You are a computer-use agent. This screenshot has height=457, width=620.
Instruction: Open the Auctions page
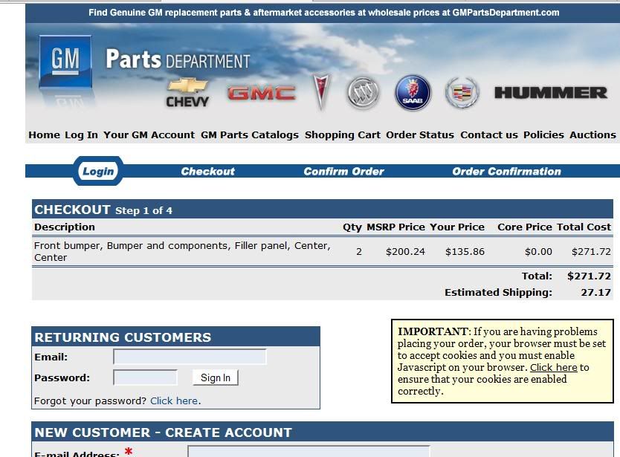click(592, 134)
